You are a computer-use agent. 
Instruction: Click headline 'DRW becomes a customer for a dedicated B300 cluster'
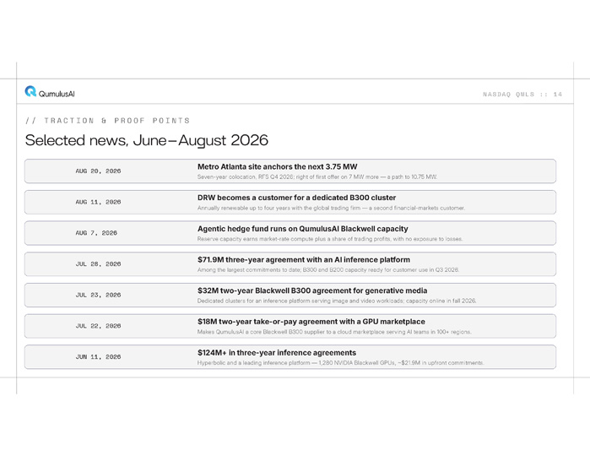(296, 198)
